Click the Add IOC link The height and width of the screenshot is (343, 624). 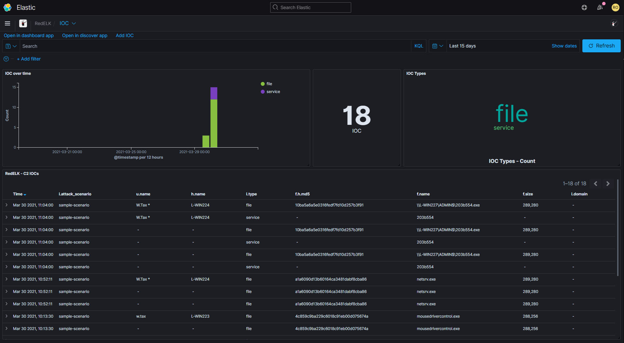pyautogui.click(x=125, y=35)
